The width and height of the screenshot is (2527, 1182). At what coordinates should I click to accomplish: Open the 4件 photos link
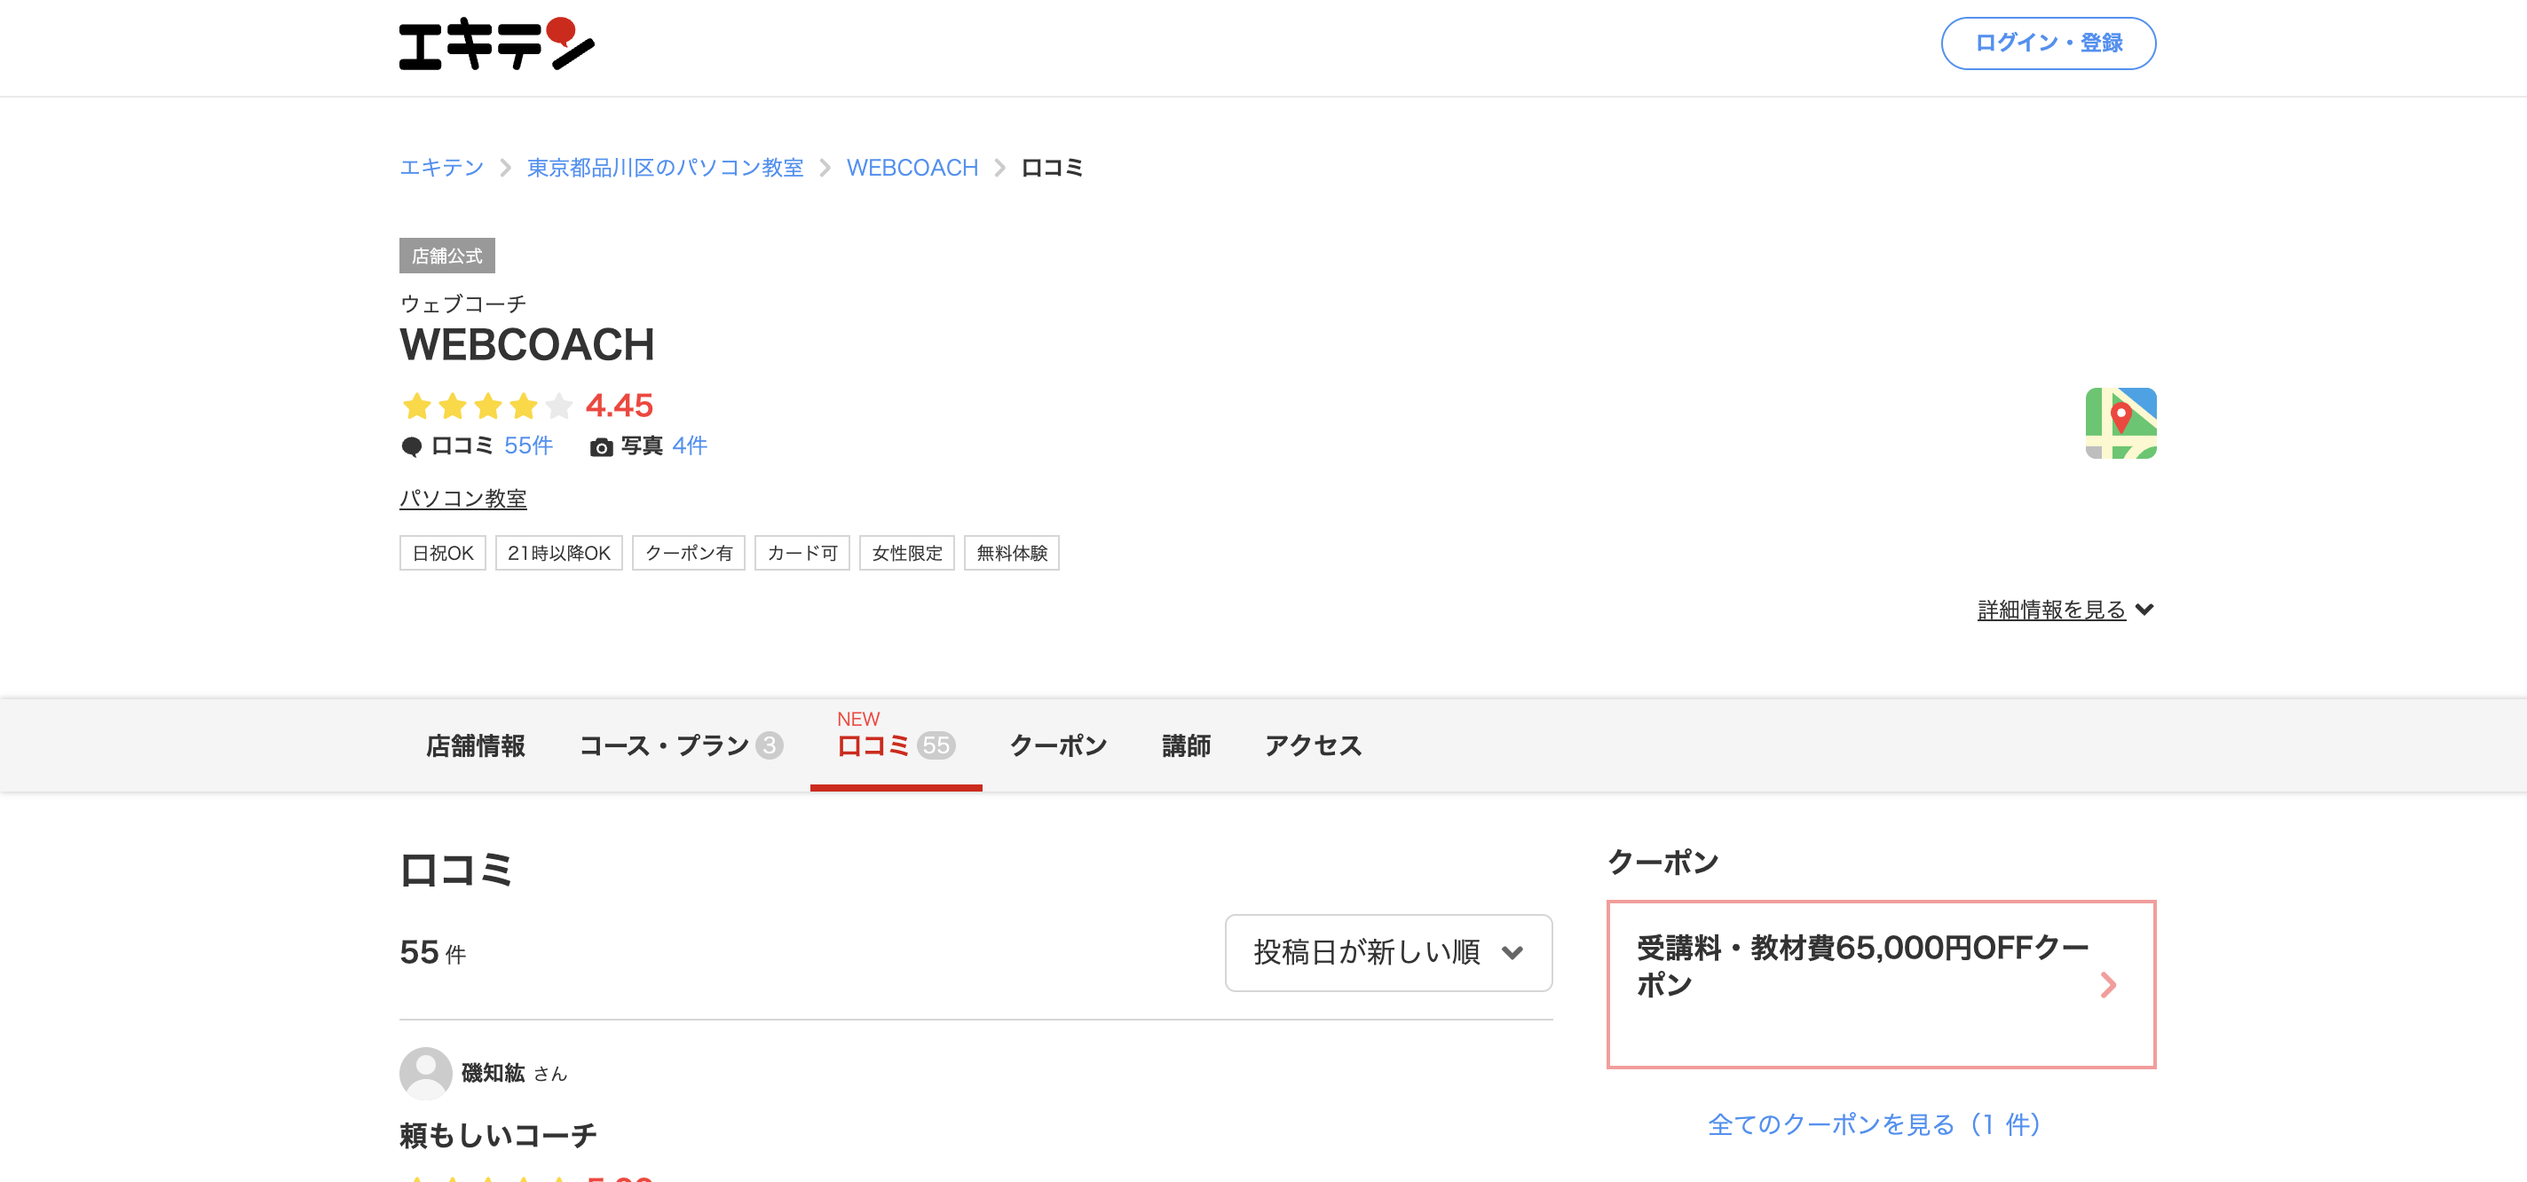point(690,446)
